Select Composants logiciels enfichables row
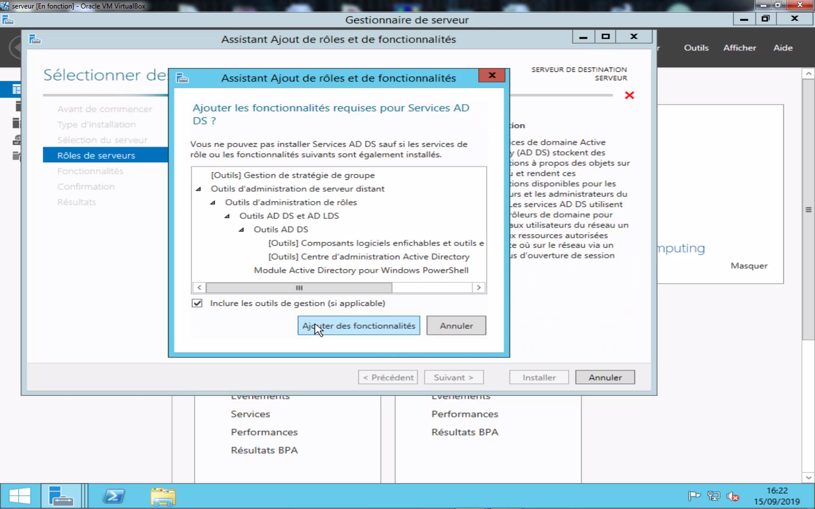 click(376, 243)
